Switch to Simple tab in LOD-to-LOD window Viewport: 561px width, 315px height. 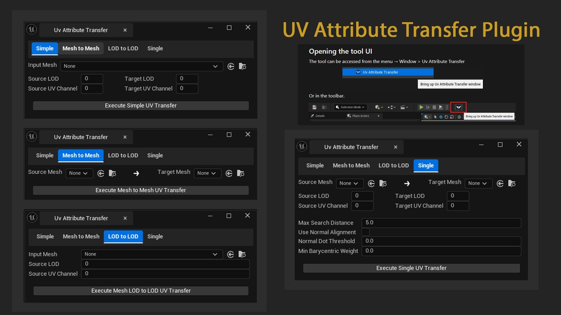(45, 236)
